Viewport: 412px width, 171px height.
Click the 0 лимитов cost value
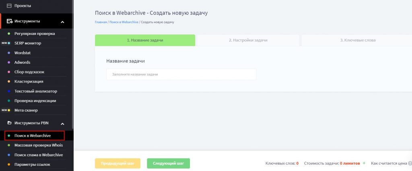pos(350,163)
